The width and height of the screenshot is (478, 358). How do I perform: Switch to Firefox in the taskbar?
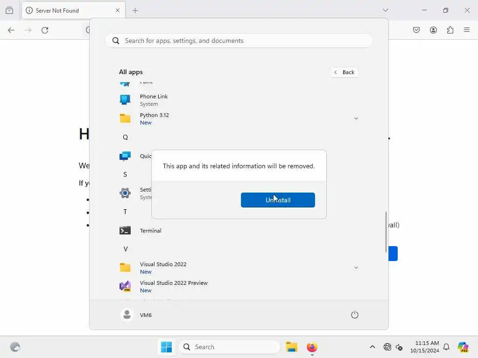[312, 347]
